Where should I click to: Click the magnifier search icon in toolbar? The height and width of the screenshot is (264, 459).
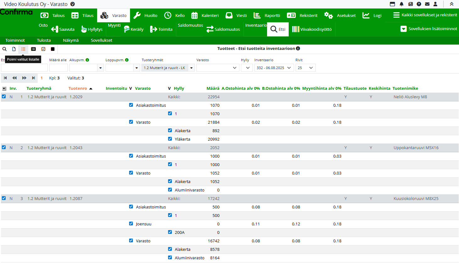pos(4,49)
